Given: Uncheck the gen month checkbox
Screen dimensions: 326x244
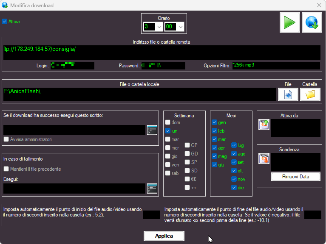Looking at the screenshot, I should coord(214,122).
